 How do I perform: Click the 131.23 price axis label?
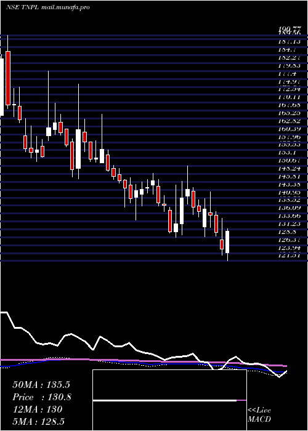[289, 224]
